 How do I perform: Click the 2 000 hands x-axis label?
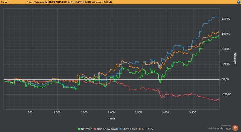point(111,112)
